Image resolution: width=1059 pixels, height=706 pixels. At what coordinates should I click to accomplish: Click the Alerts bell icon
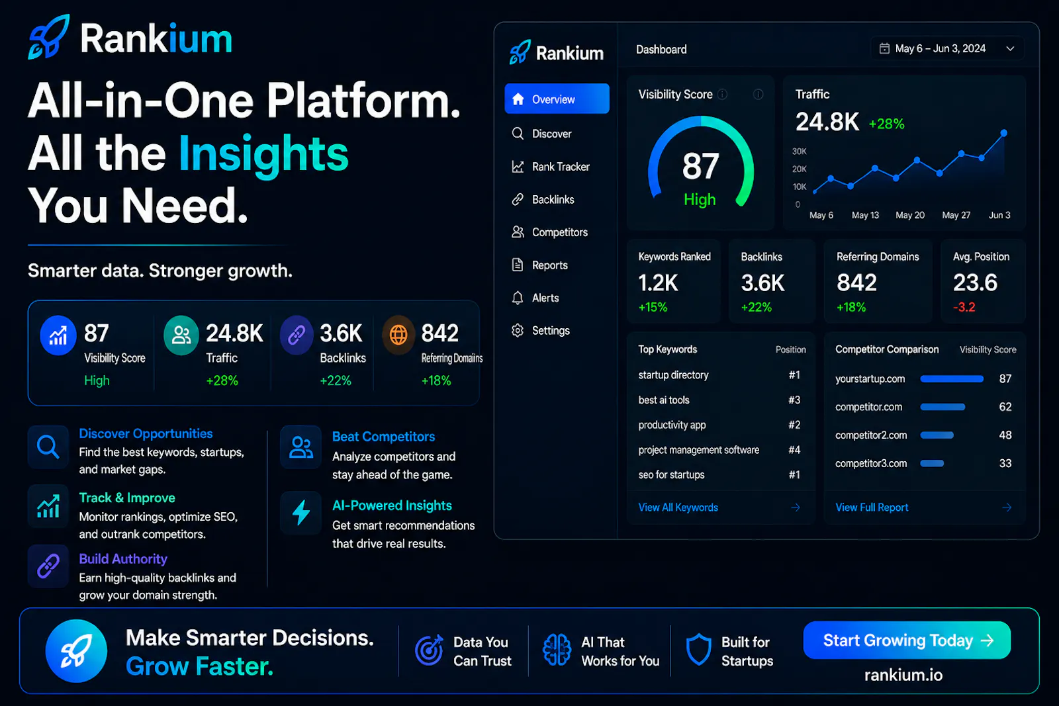pyautogui.click(x=518, y=298)
